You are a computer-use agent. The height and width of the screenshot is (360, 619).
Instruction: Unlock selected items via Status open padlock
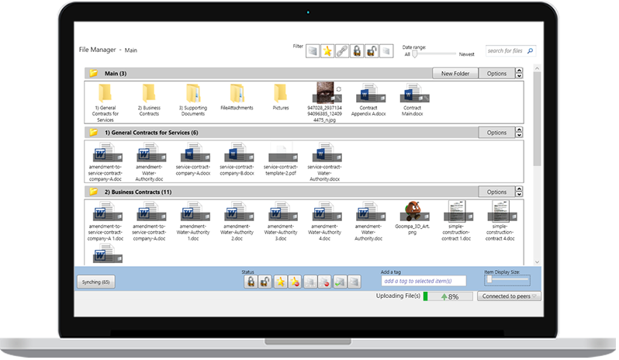pyautogui.click(x=265, y=282)
